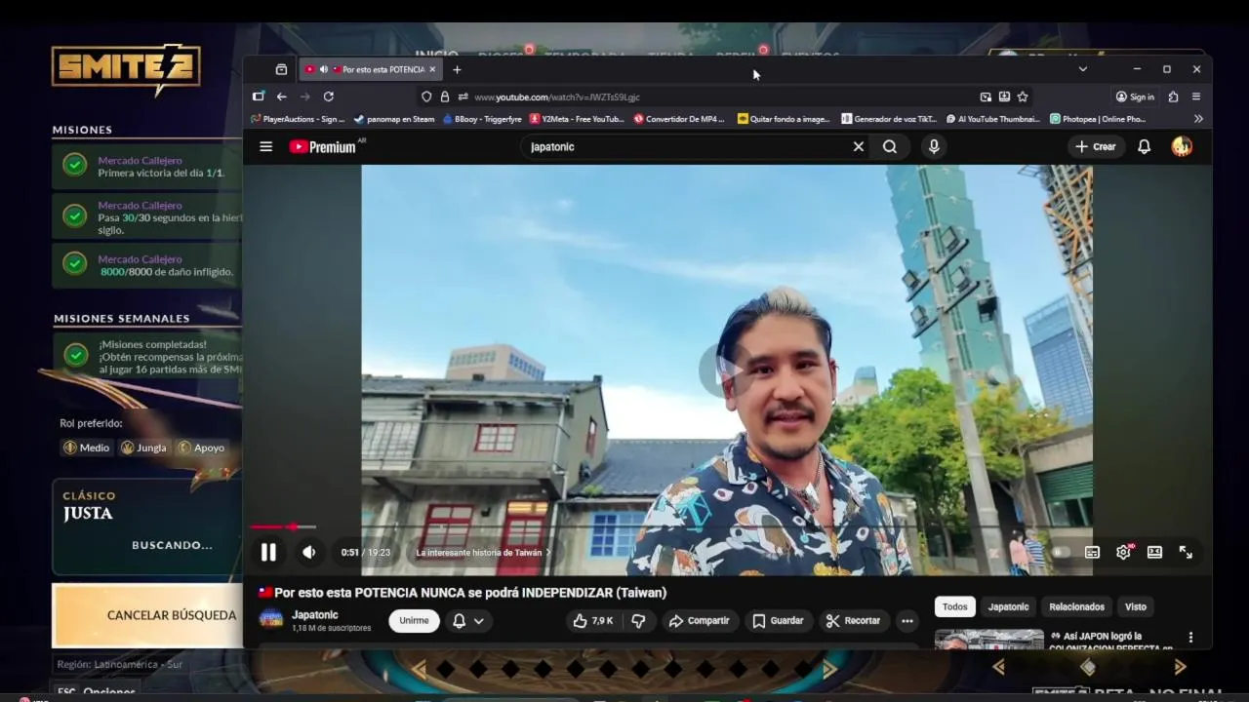This screenshot has height=702, width=1249.
Task: Dislike the video
Action: 638,620
